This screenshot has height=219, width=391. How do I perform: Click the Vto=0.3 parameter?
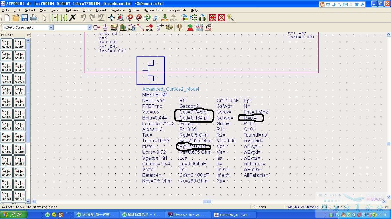(x=150, y=112)
